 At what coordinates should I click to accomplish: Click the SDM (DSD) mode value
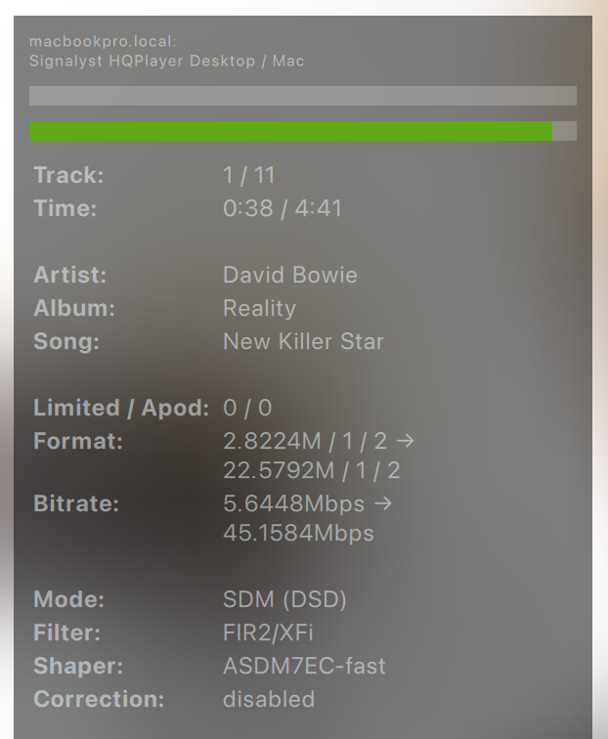coord(284,599)
